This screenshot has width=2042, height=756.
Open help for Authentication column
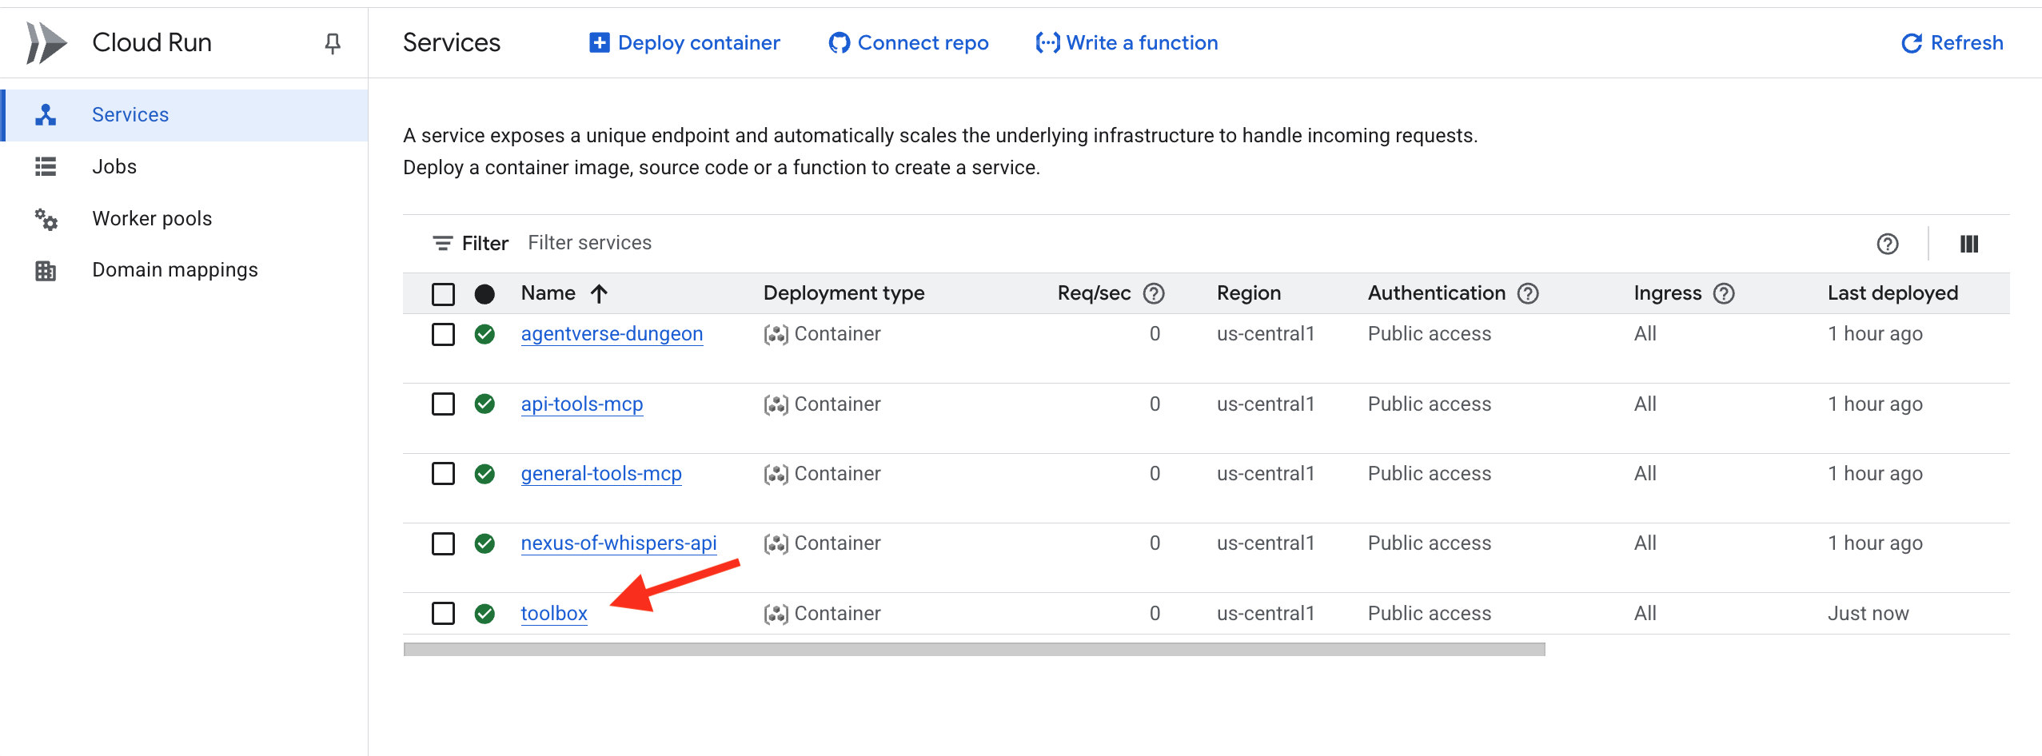coord(1528,293)
